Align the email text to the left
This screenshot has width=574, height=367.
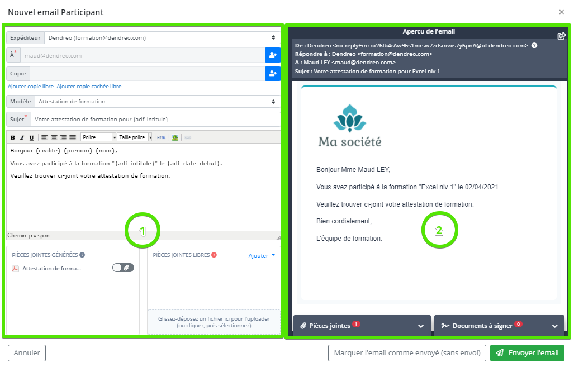(x=45, y=137)
